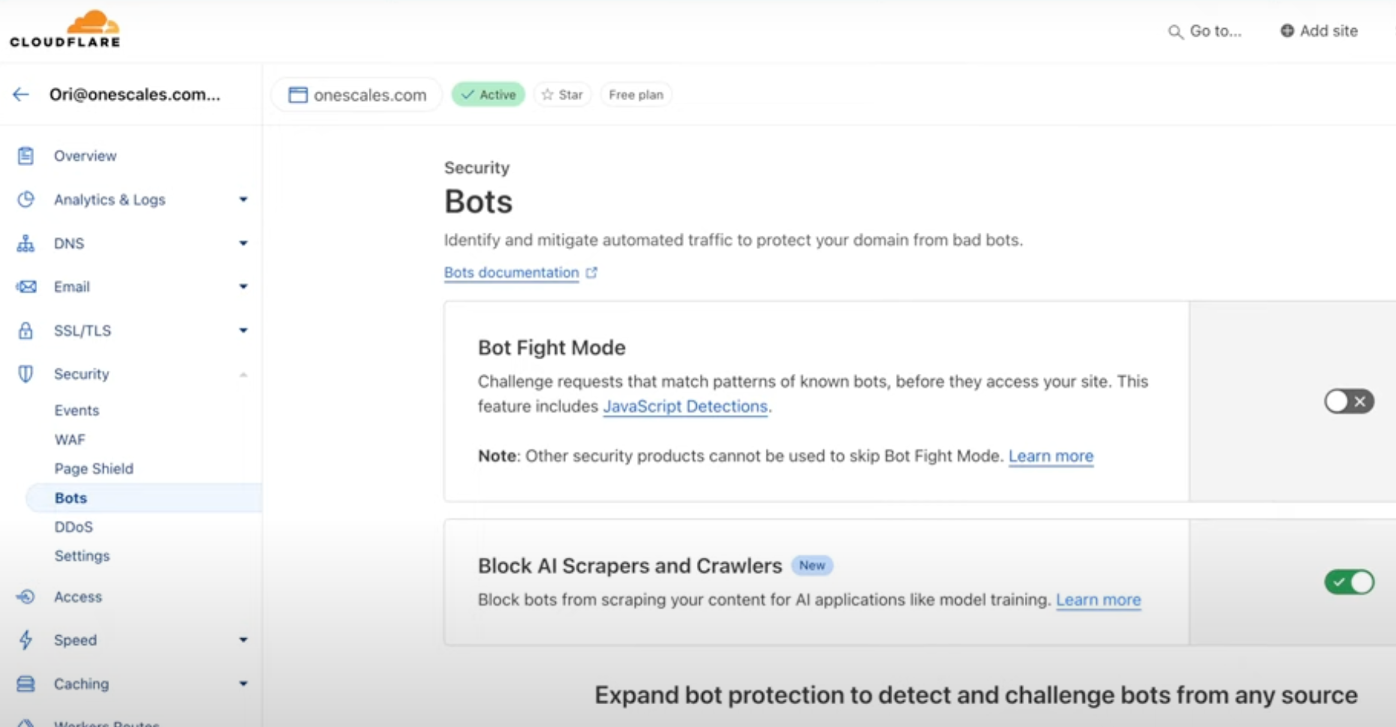Click the back arrow beside account name
This screenshot has height=727, width=1396.
point(21,94)
